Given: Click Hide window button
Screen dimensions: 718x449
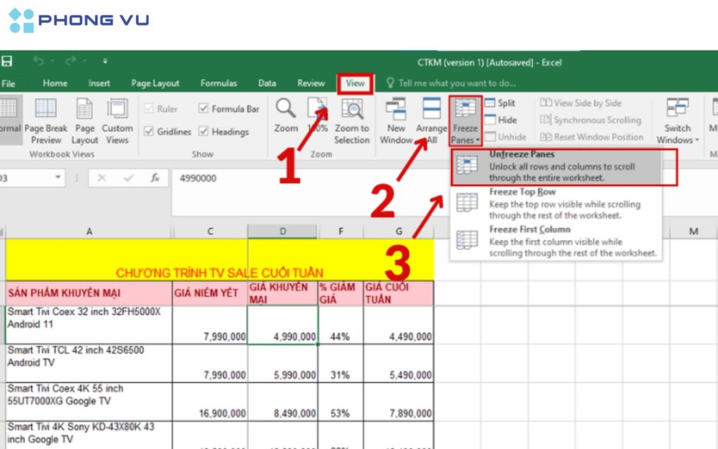Looking at the screenshot, I should (501, 120).
